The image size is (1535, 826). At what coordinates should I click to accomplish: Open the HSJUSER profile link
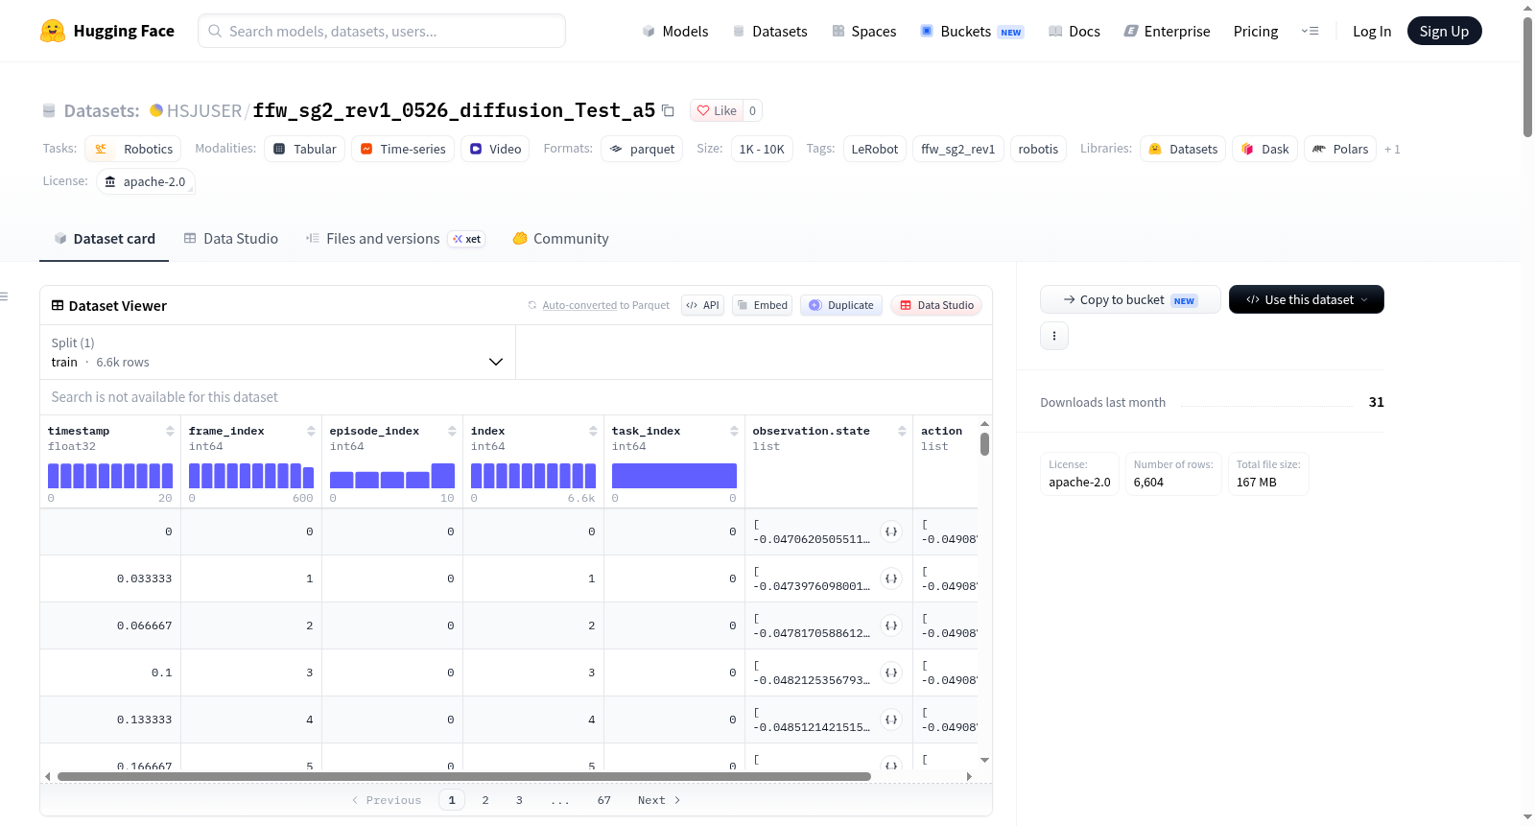(204, 110)
